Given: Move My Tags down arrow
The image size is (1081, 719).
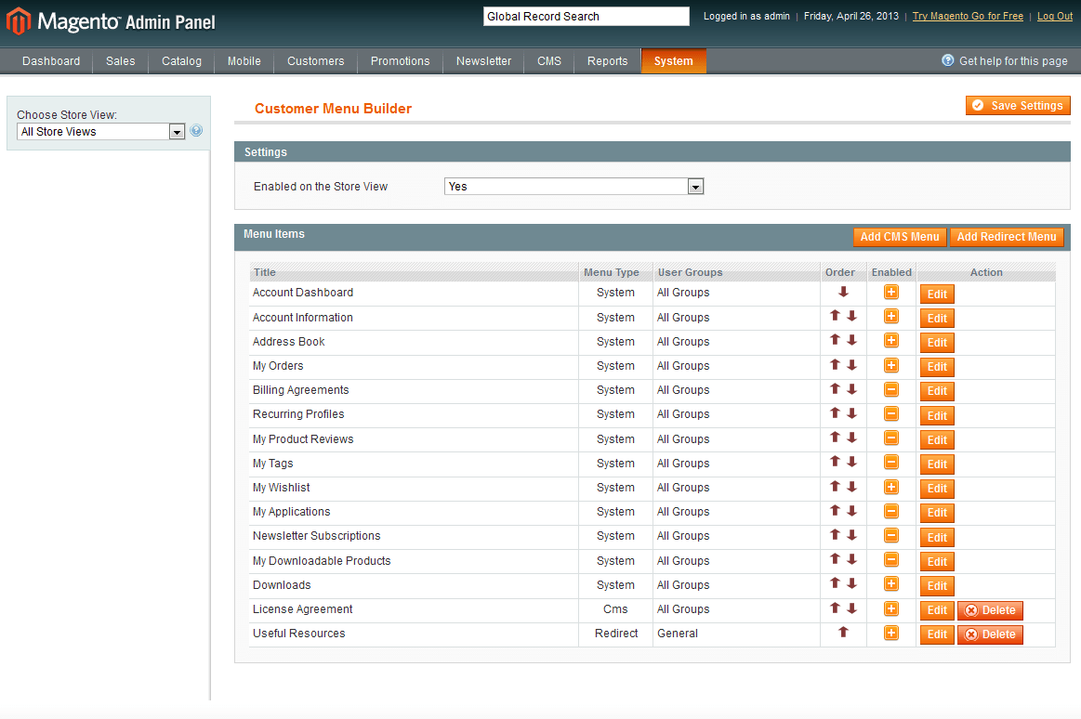Looking at the screenshot, I should pyautogui.click(x=852, y=462).
